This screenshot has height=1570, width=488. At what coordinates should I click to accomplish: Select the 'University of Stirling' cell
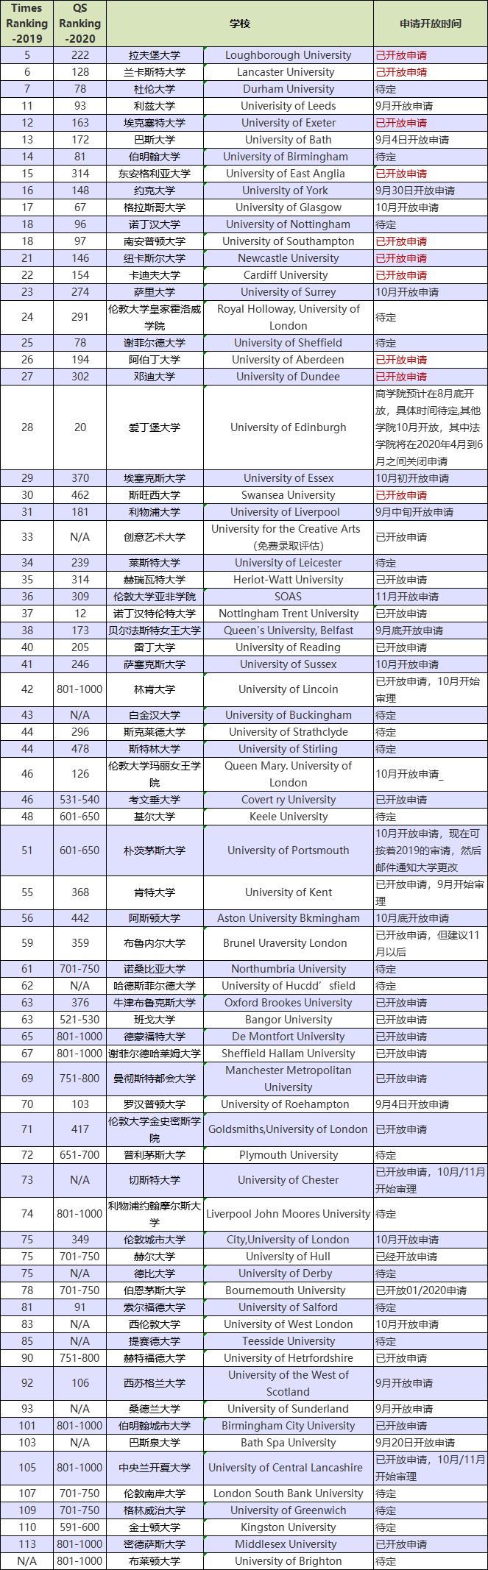289,749
